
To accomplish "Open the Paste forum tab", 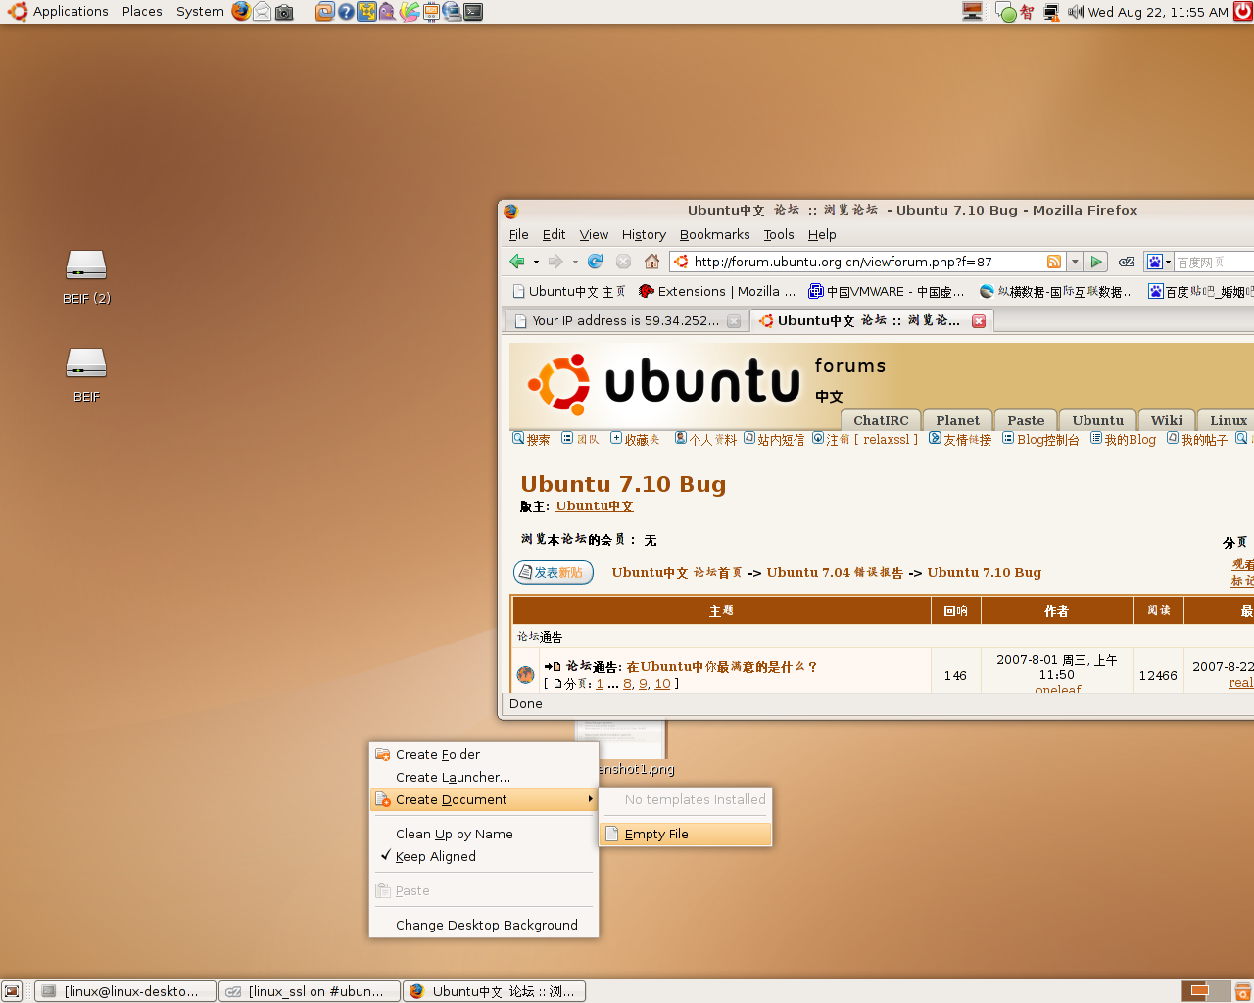I will 1026,420.
